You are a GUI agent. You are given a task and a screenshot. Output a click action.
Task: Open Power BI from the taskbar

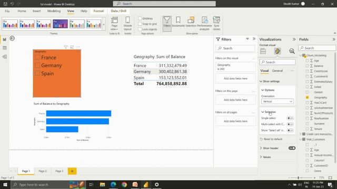click(x=146, y=184)
